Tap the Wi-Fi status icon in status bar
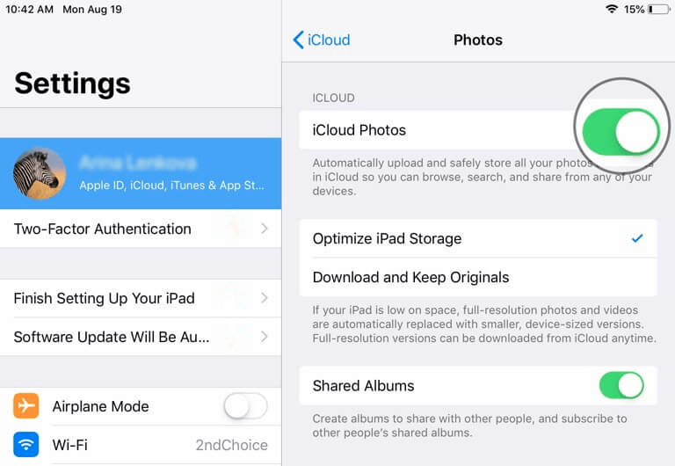The height and width of the screenshot is (466, 675). pos(612,9)
